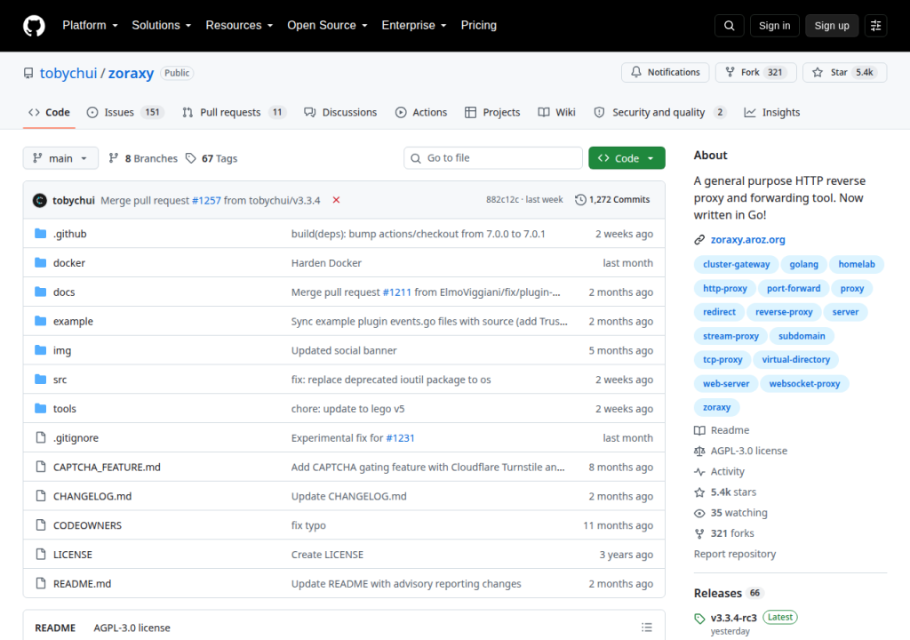Click the reverse-proxy topic tag
The image size is (910, 640).
click(x=784, y=312)
